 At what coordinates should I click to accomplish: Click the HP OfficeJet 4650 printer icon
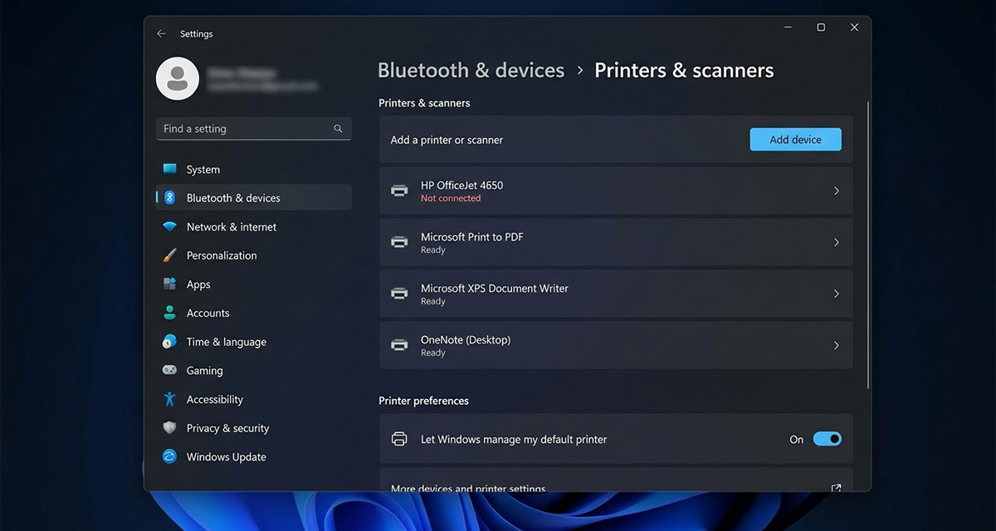tap(399, 191)
